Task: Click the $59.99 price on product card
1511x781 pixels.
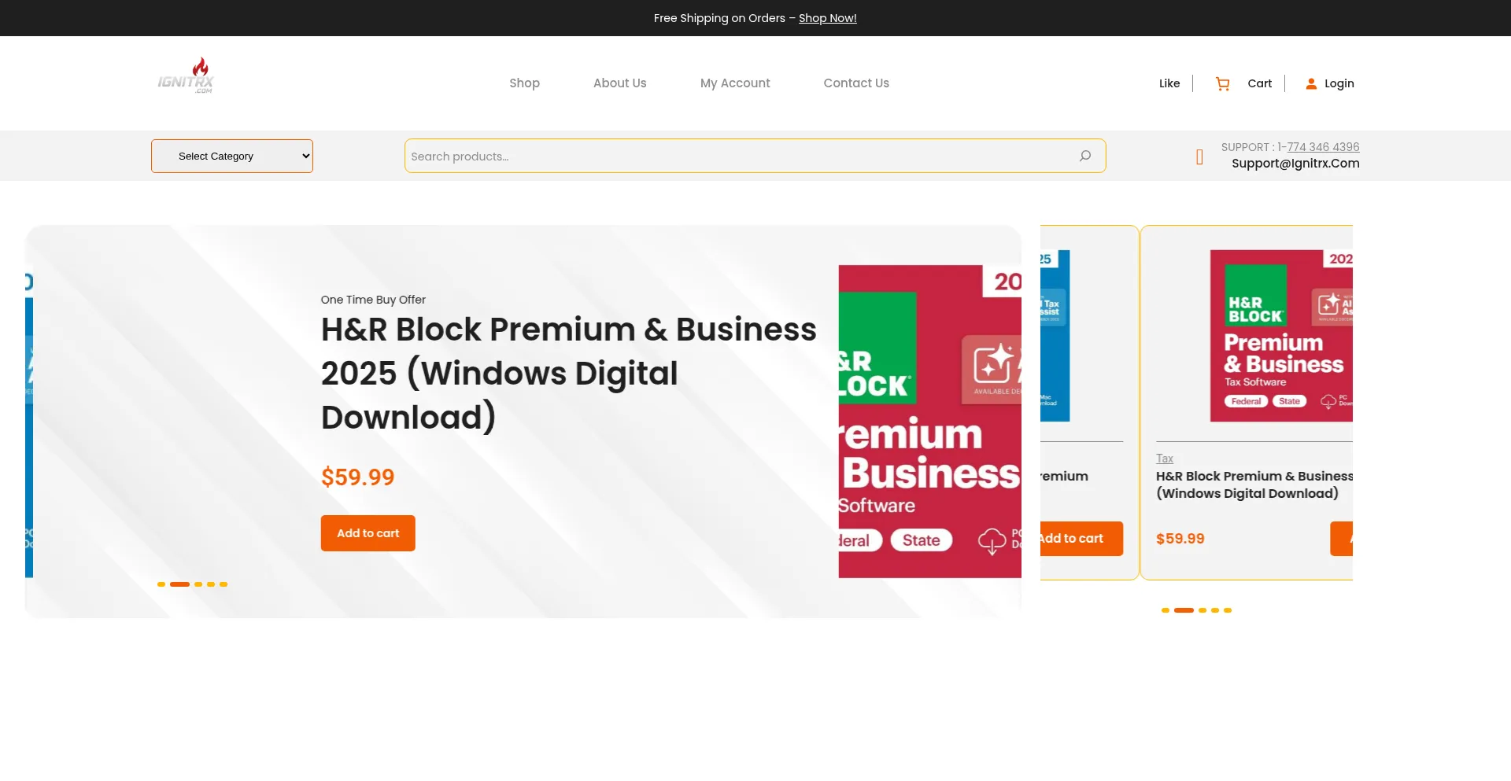Action: (x=1180, y=539)
